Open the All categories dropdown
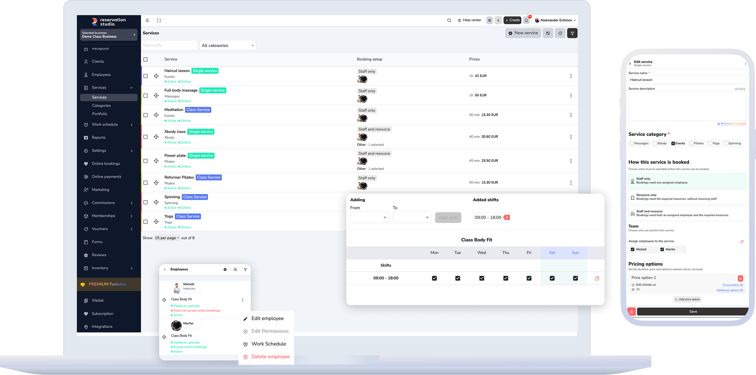Screen dimensions: 756x375 (x=228, y=45)
